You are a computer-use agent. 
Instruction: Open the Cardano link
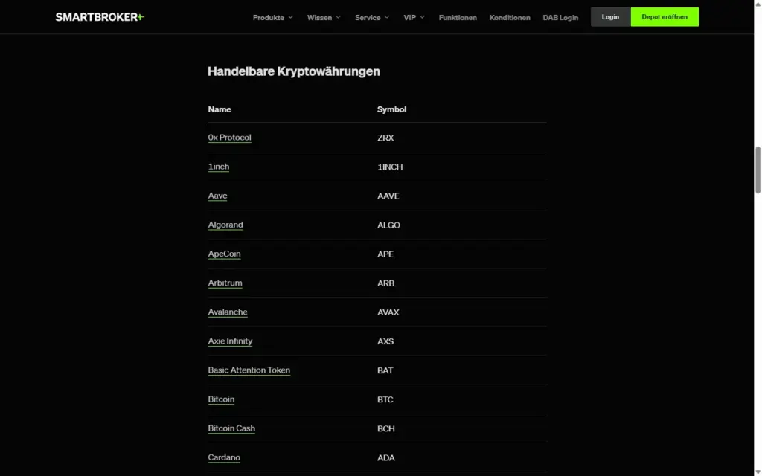pyautogui.click(x=224, y=457)
